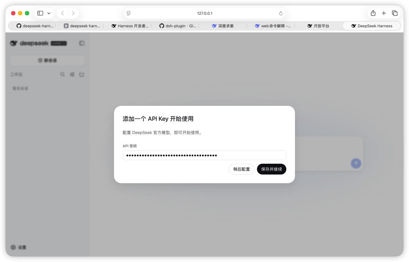Click the dialog title 添加一个 API Key 开始使用
Screen dimensions: 409x262
pyautogui.click(x=158, y=119)
